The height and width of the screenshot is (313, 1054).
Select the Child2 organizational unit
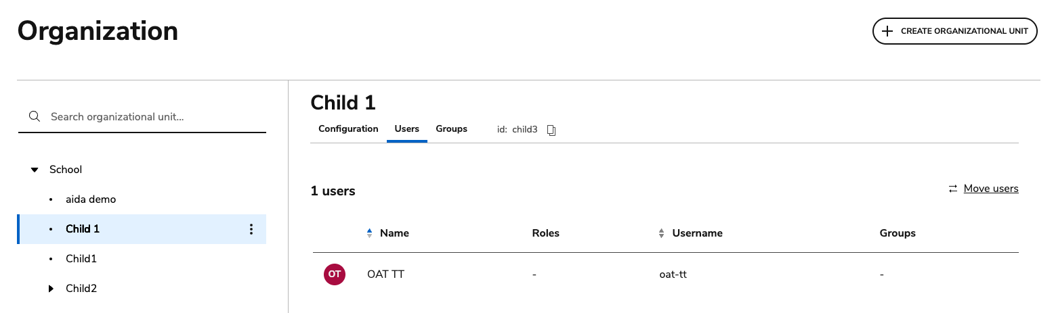81,289
